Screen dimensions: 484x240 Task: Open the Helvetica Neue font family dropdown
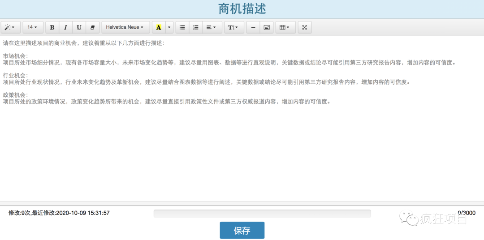(x=125, y=27)
